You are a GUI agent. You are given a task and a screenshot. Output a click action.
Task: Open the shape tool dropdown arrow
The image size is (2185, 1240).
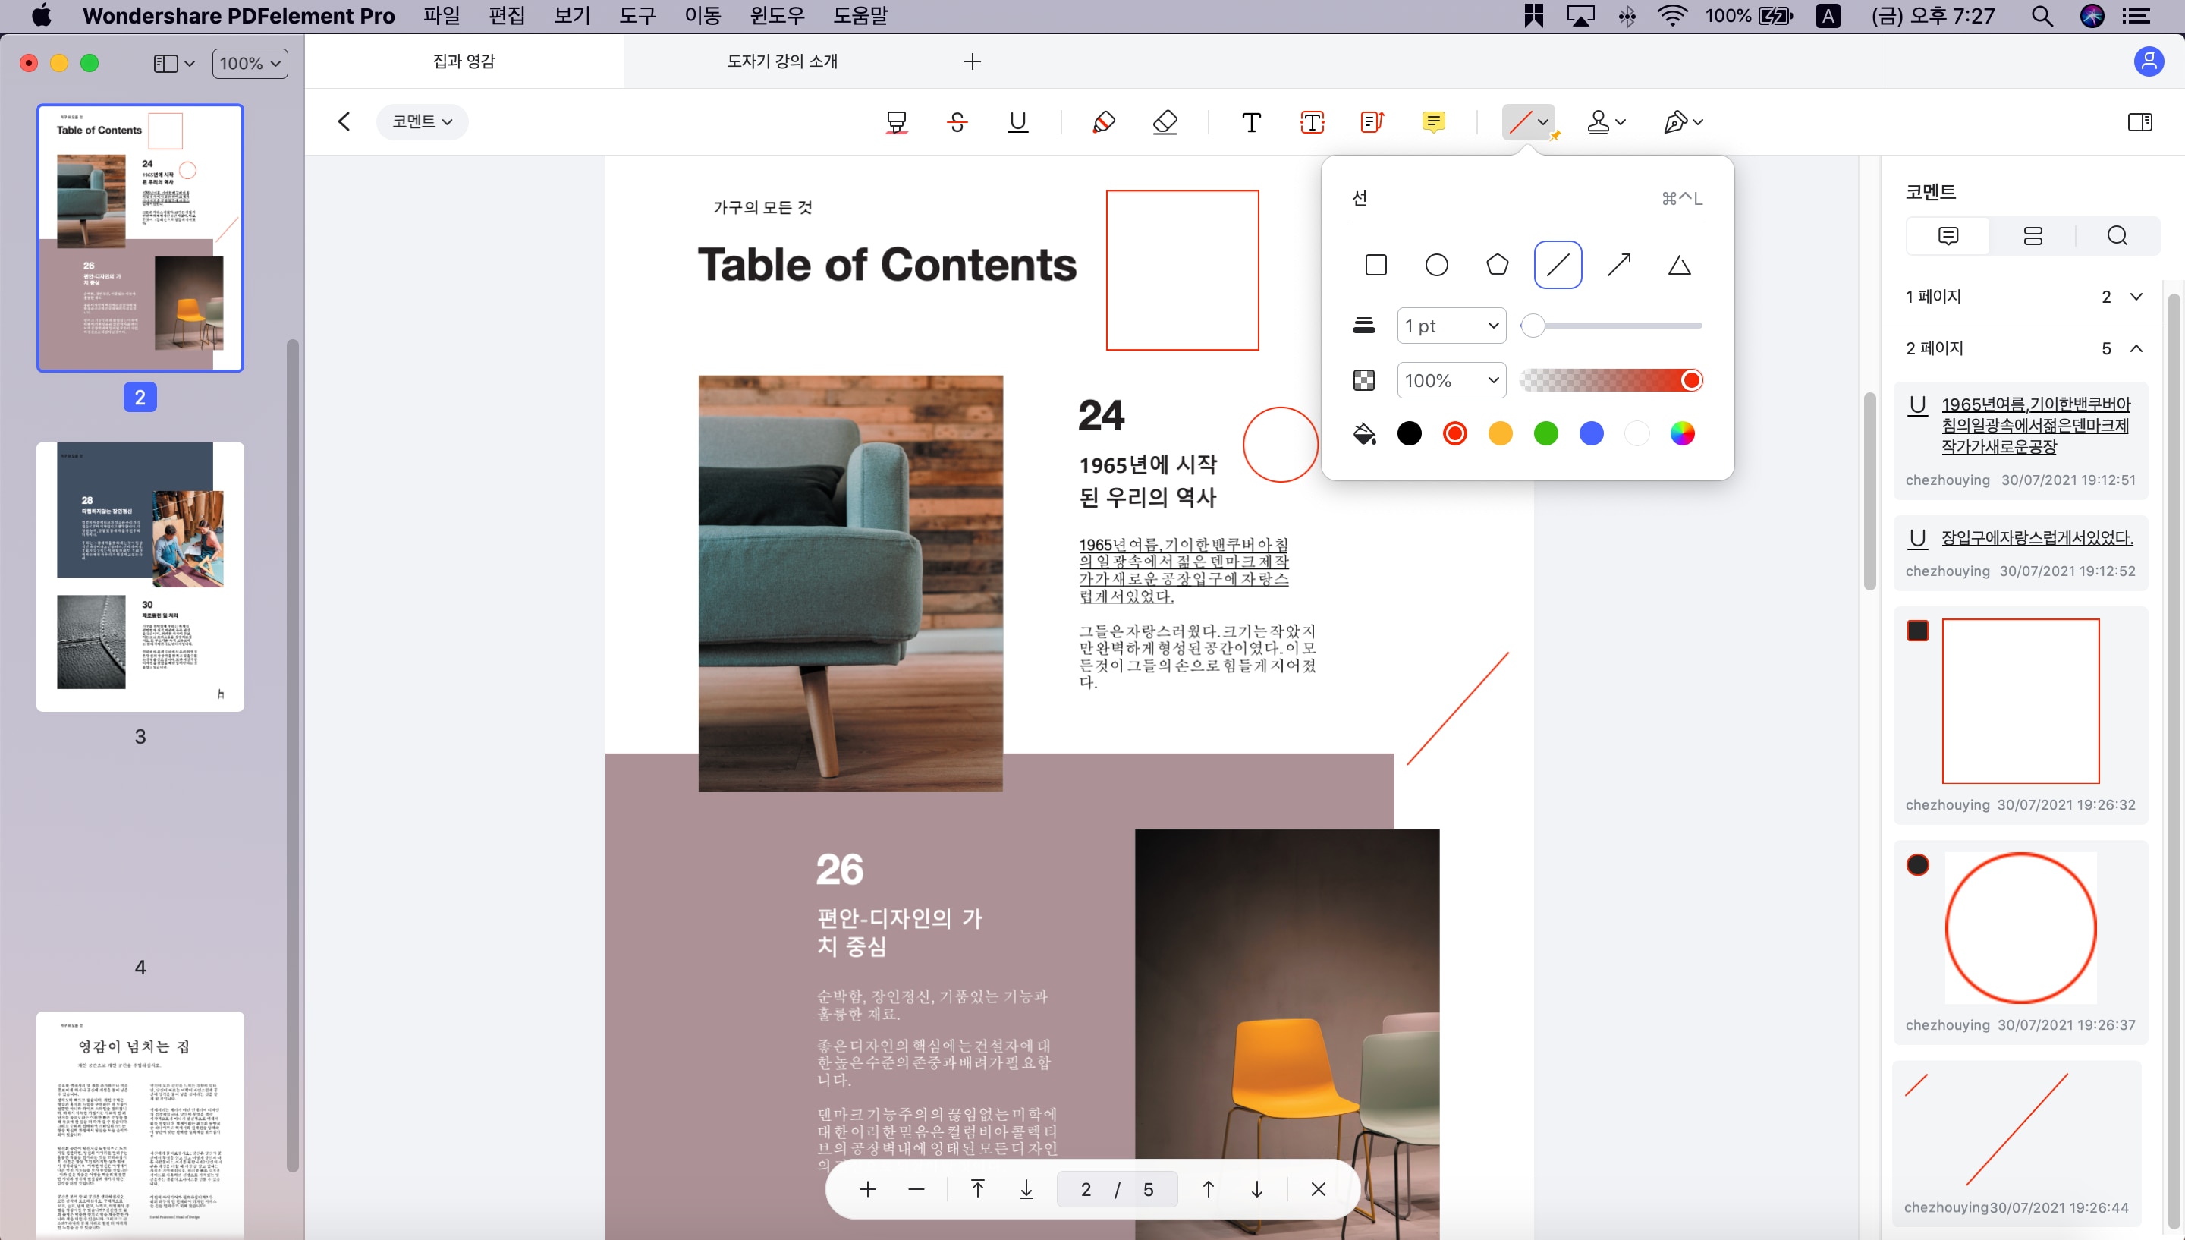pyautogui.click(x=1543, y=121)
